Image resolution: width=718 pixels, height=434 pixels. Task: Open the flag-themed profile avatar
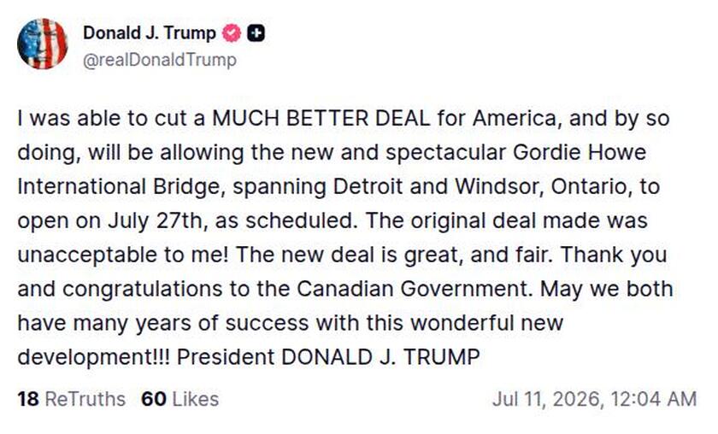(42, 44)
